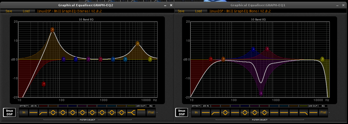Click the 'Graphical Equaliser:GRAPH-EQ1' title

click(258, 5)
